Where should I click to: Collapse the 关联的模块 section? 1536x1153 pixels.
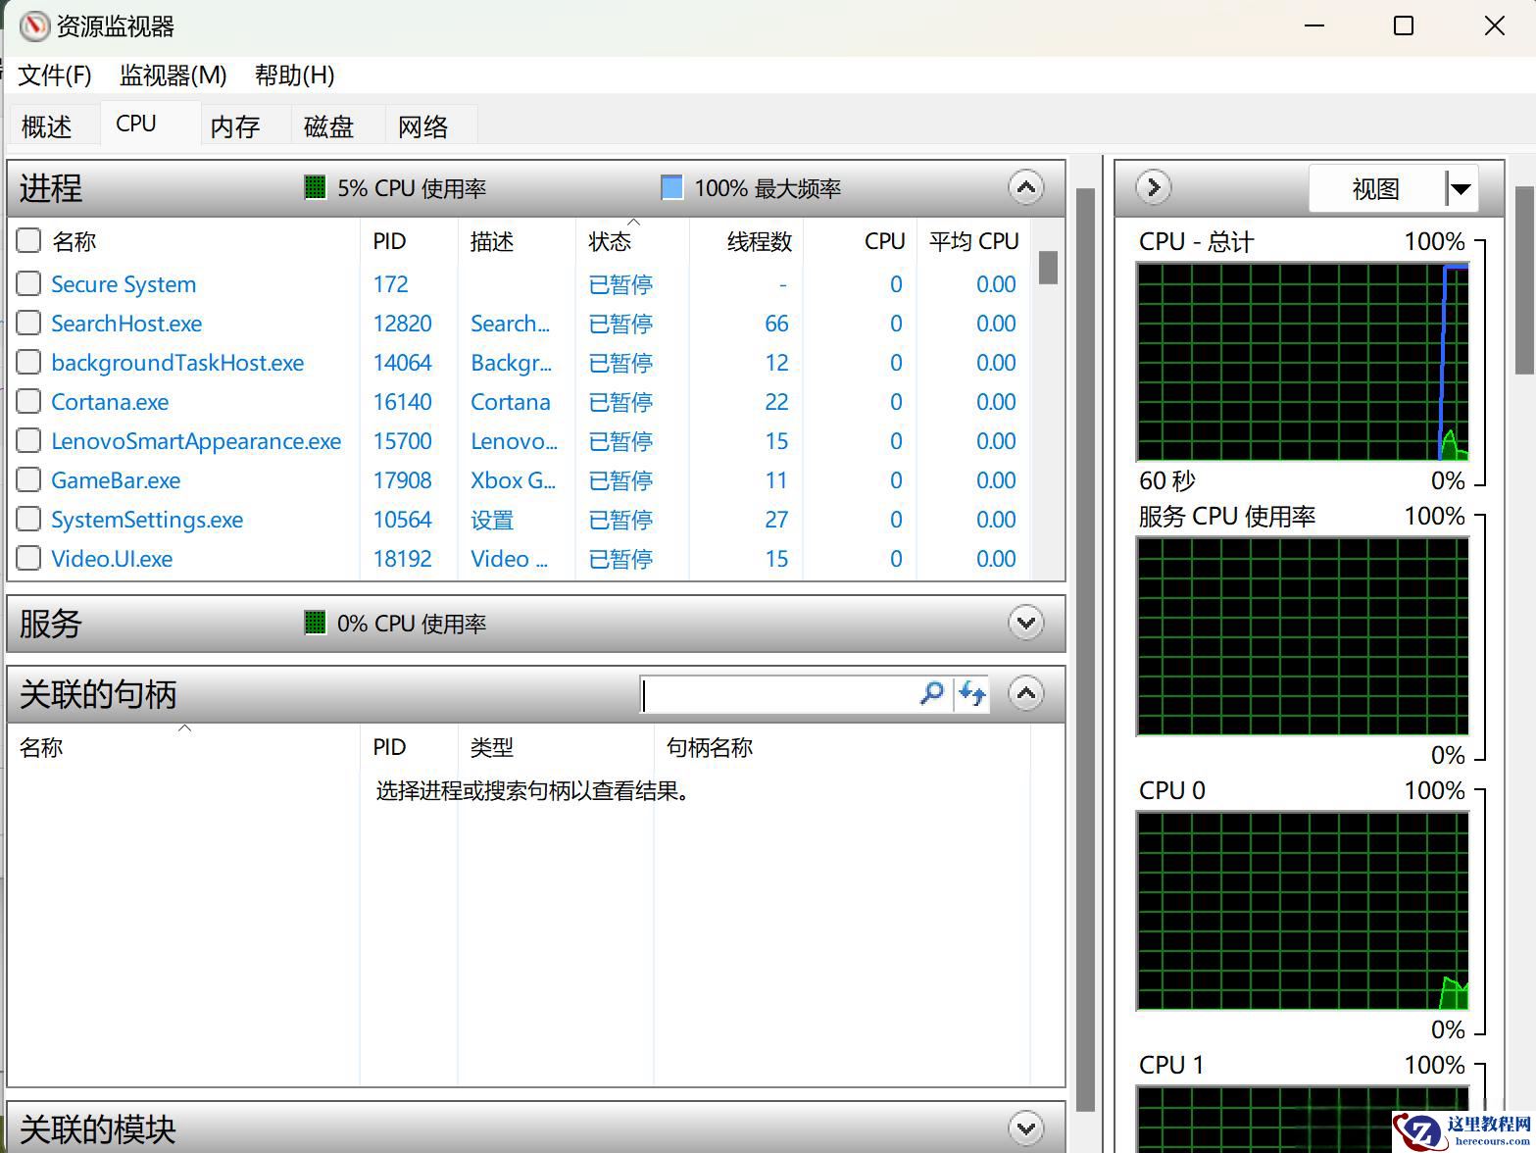[1025, 1128]
